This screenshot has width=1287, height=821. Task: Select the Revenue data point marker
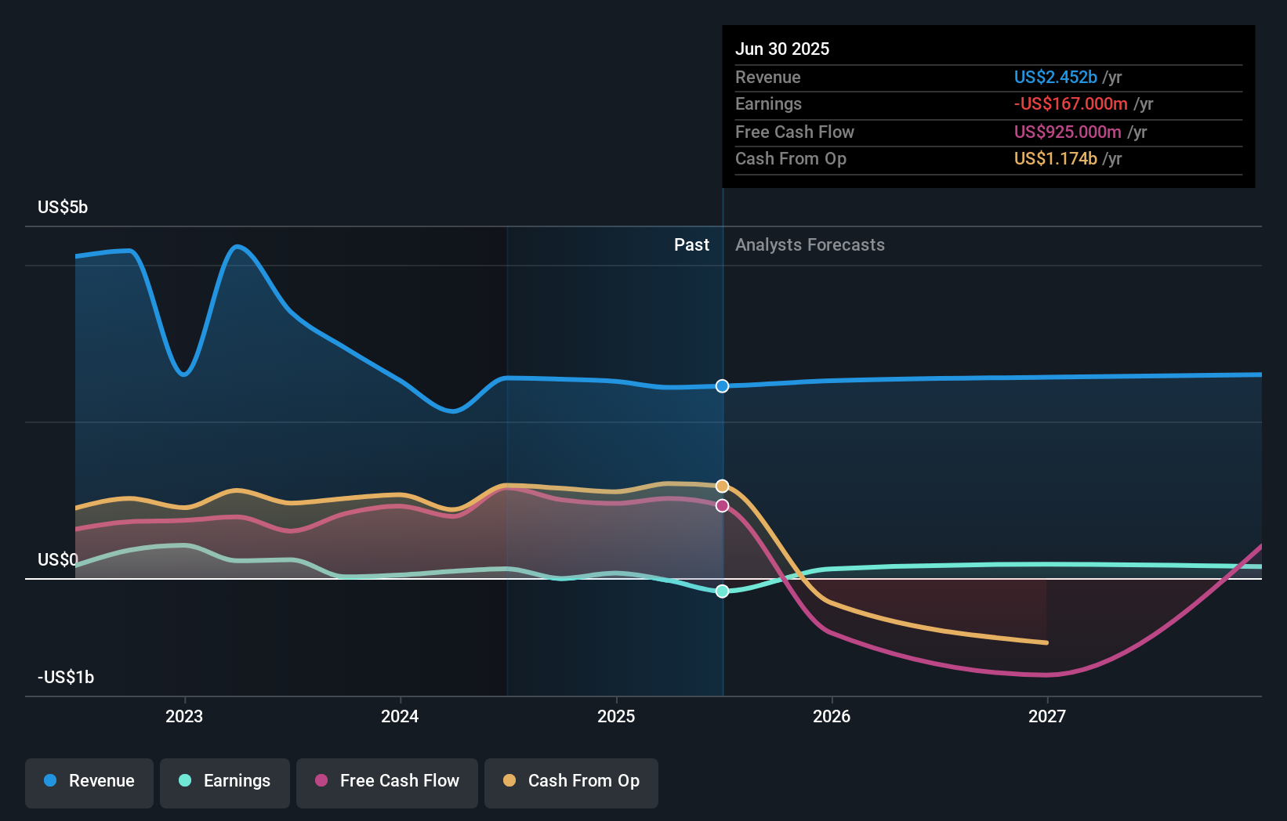(x=723, y=386)
